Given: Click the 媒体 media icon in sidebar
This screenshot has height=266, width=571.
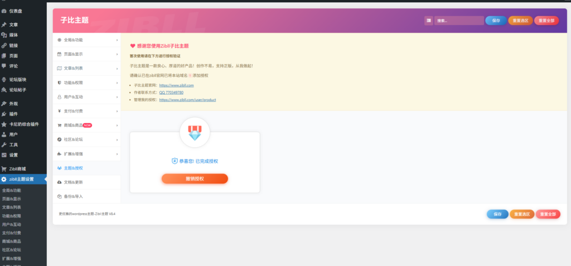Looking at the screenshot, I should [x=4, y=35].
